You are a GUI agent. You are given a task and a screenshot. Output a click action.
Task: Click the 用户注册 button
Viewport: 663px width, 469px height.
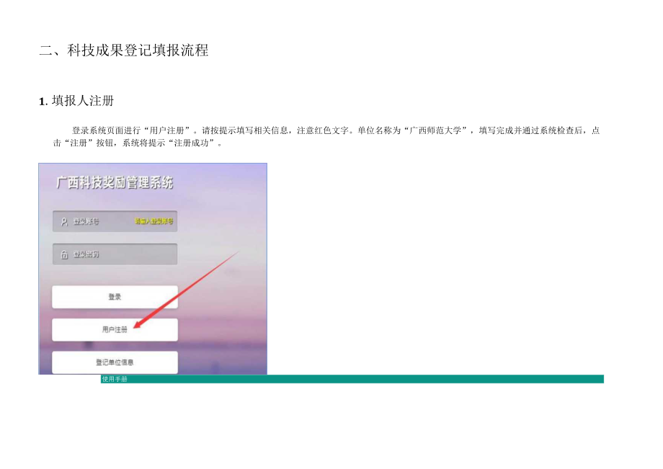[x=115, y=329]
